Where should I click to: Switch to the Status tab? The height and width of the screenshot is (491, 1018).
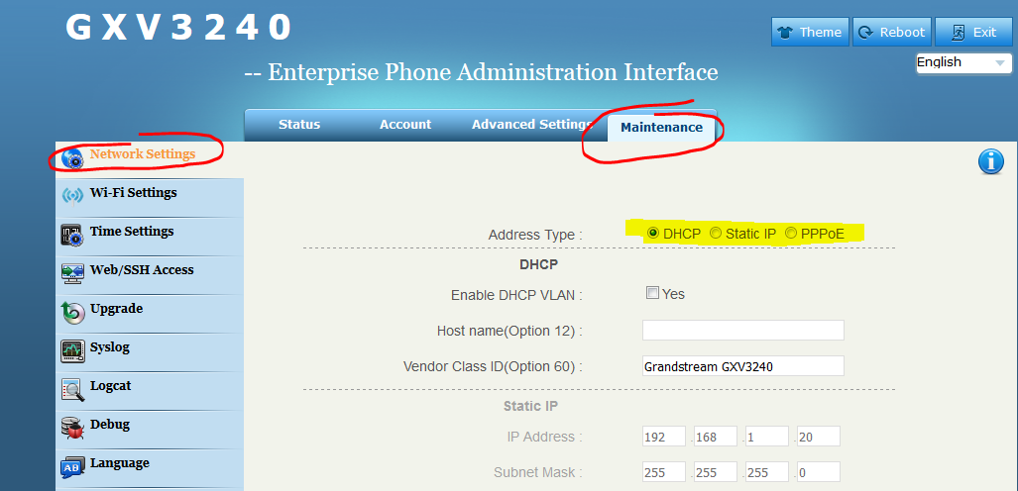[299, 125]
